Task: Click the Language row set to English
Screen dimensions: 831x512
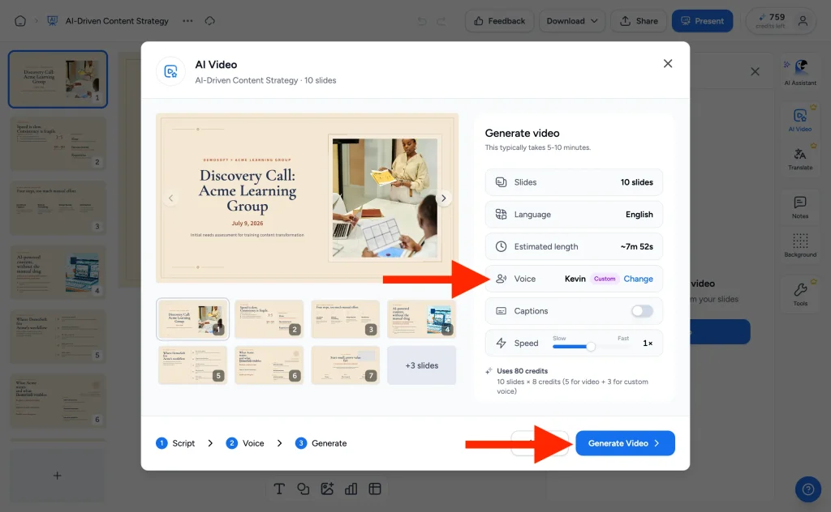Action: pos(574,214)
